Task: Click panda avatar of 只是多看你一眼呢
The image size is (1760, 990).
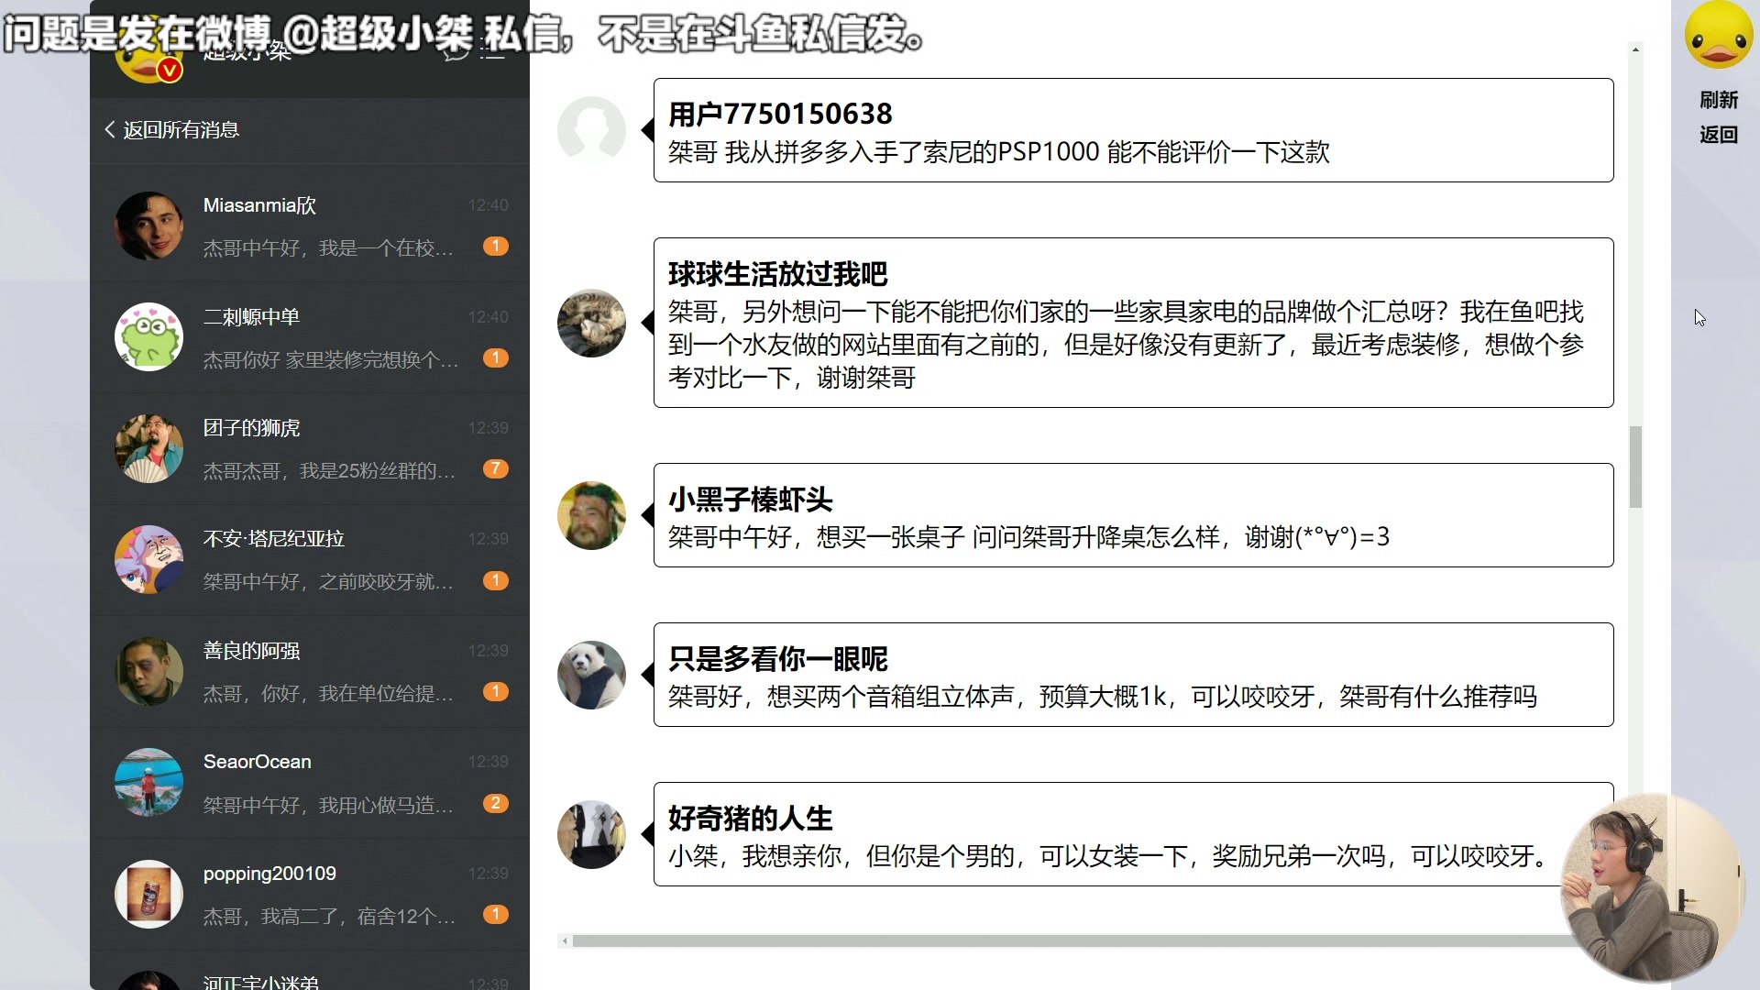Action: tap(591, 675)
